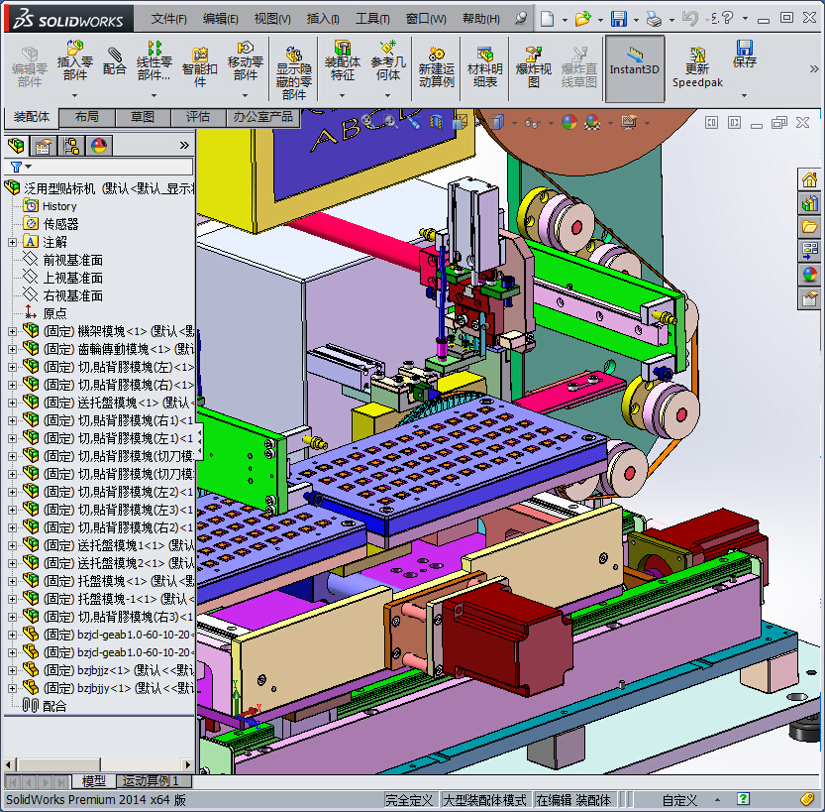
Task: Click the Print icon in title bar
Action: click(x=654, y=20)
